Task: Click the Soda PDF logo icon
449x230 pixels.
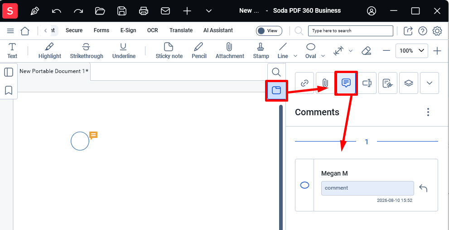Action: coord(10,11)
